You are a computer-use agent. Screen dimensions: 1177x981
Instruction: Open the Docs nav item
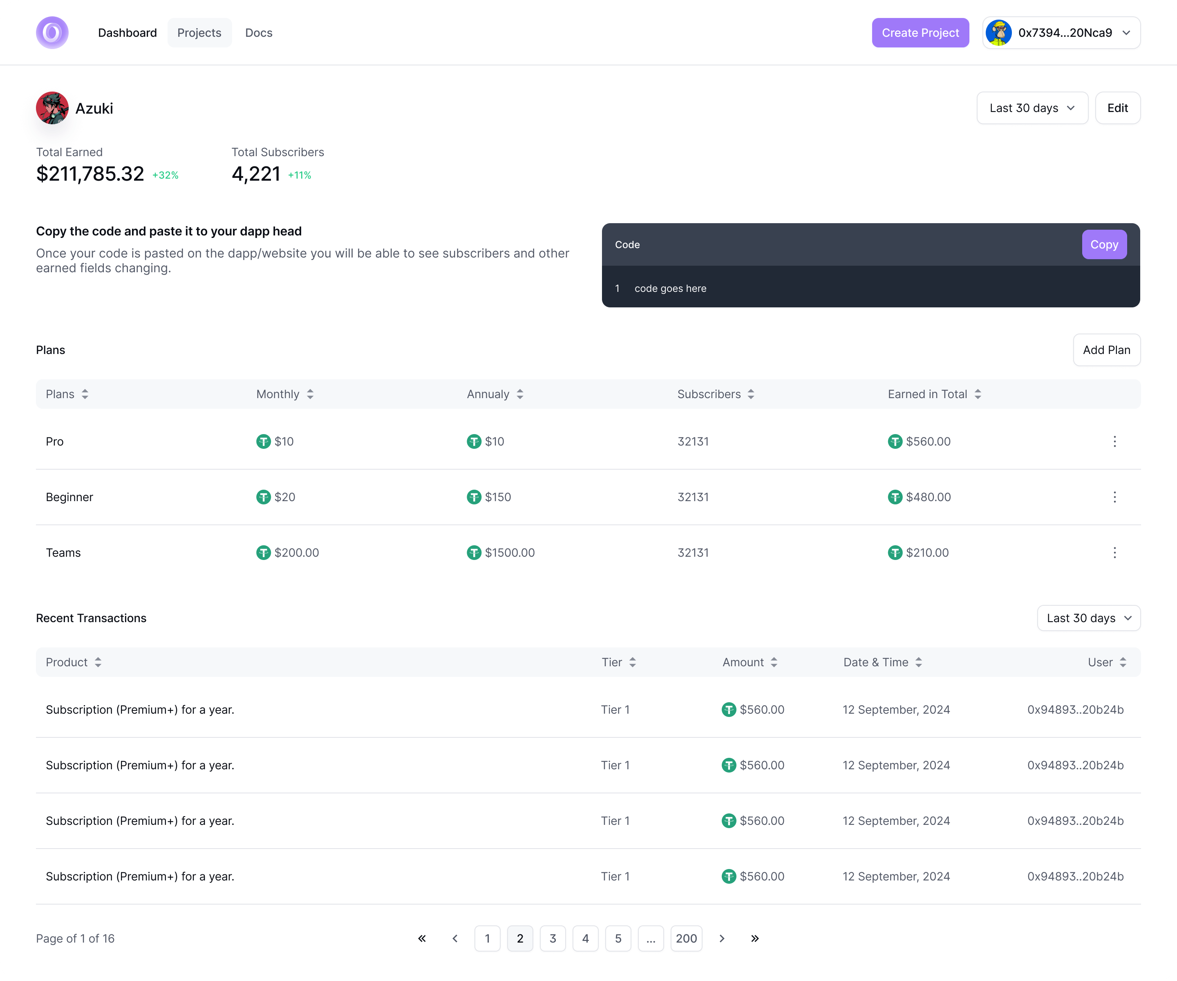pos(258,33)
